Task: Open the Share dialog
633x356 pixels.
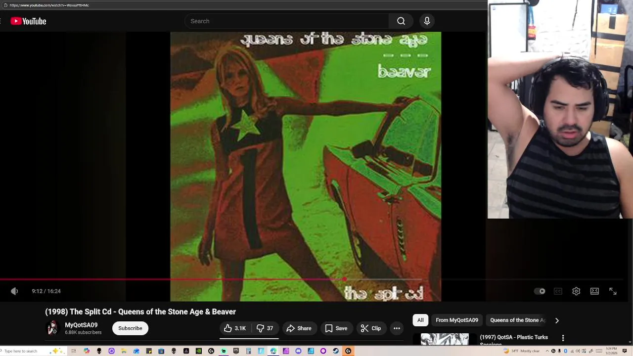Action: 299,328
